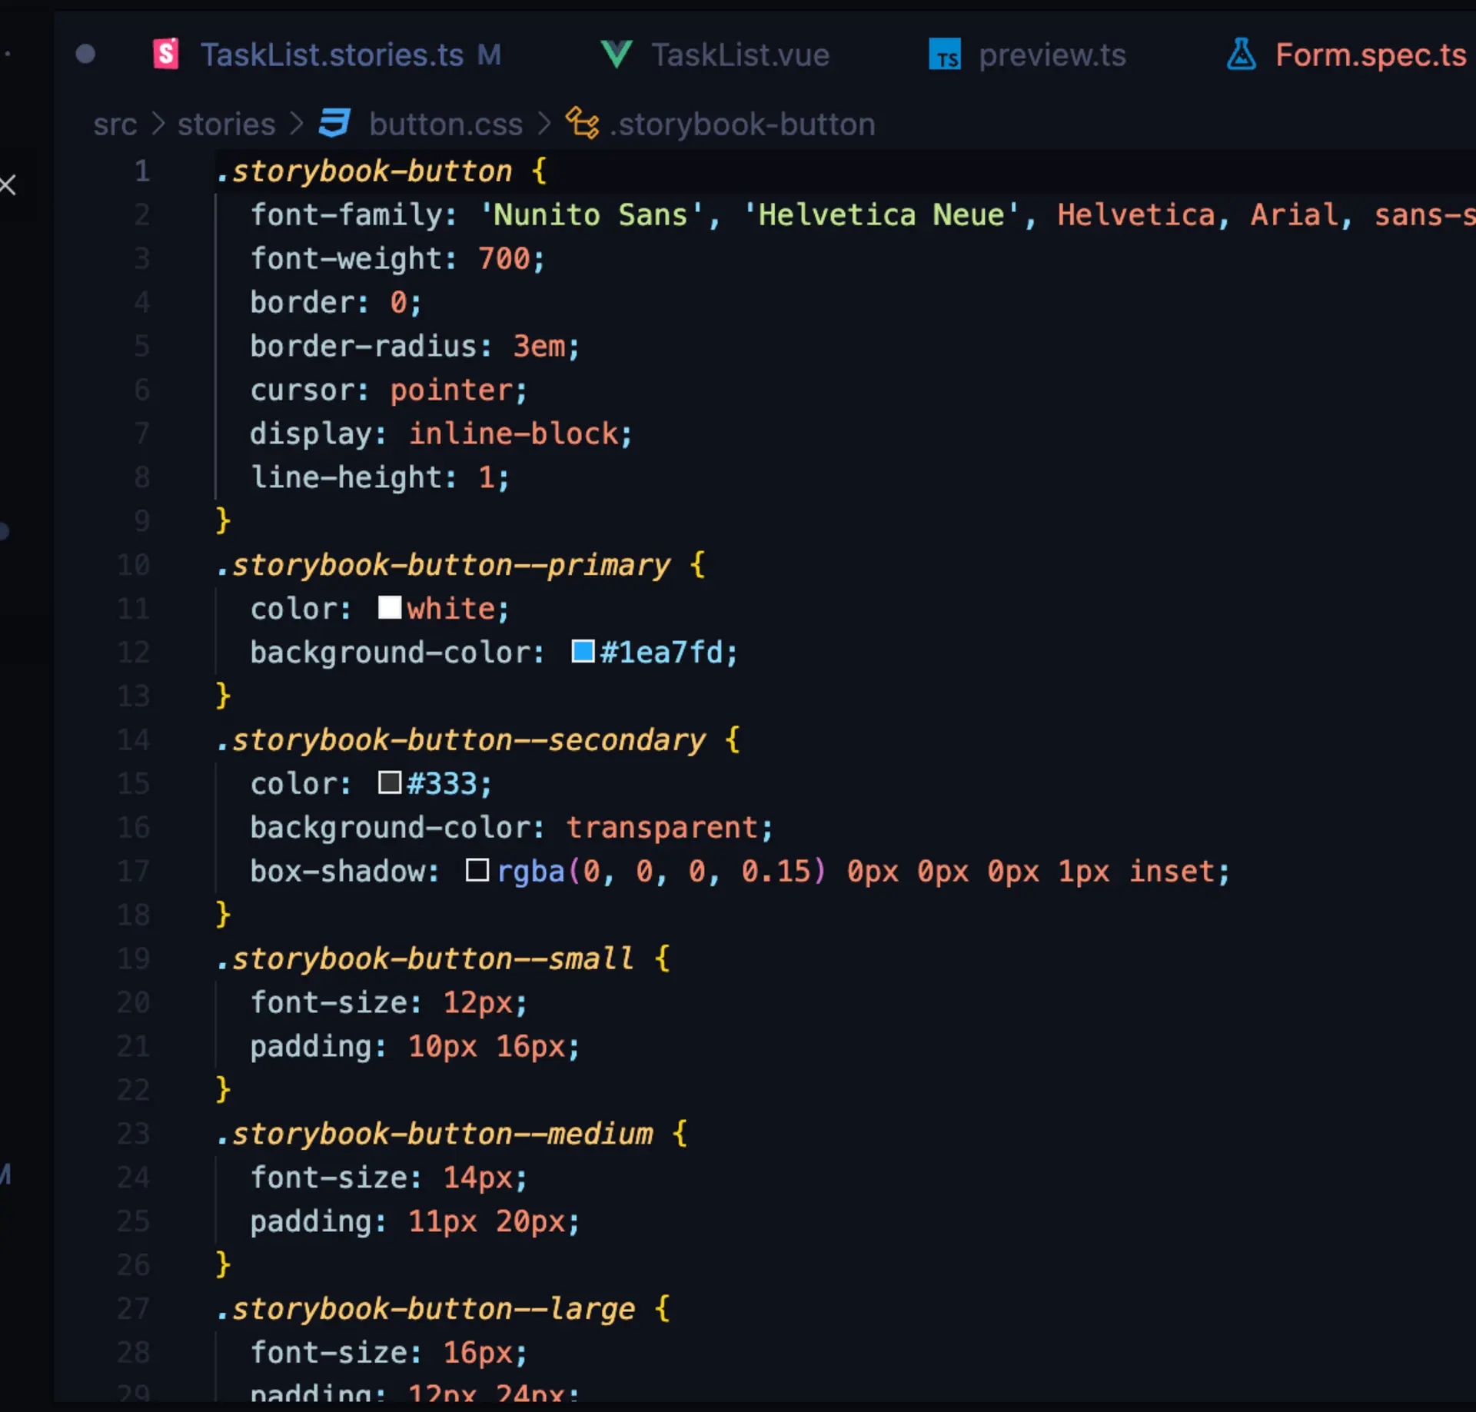Screen dimensions: 1476x1412
Task: Click the CSS file icon in breadcrumb
Action: (x=334, y=124)
